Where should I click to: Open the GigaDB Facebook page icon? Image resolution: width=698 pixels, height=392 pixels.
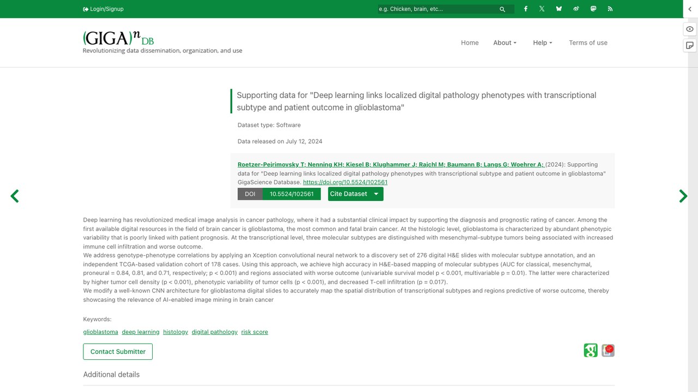tap(526, 9)
